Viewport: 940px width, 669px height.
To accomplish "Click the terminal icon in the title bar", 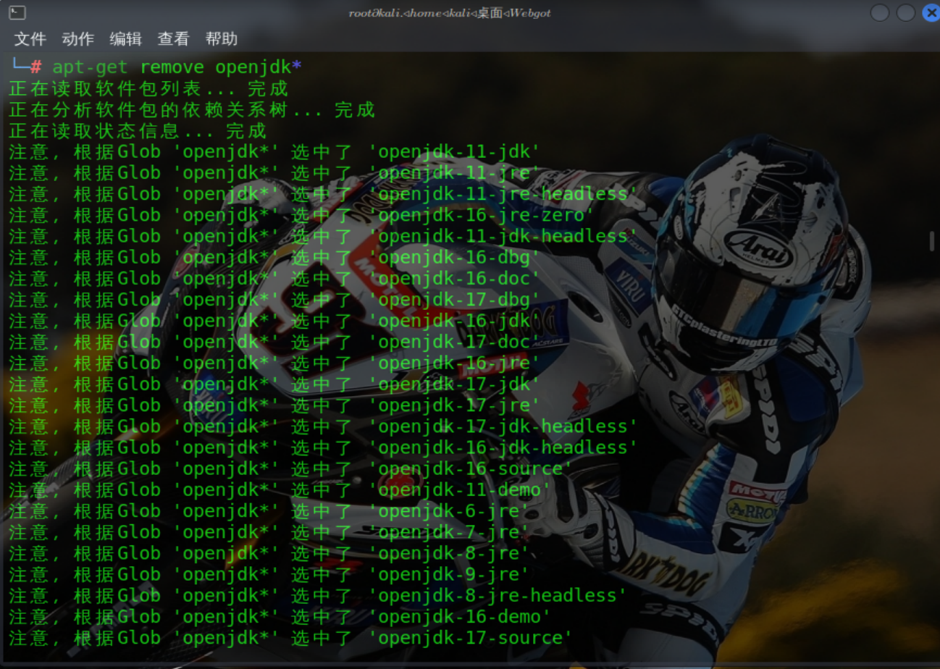I will tap(17, 12).
